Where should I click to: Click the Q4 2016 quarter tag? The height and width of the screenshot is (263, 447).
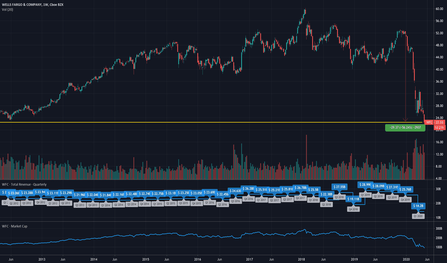[248, 199]
